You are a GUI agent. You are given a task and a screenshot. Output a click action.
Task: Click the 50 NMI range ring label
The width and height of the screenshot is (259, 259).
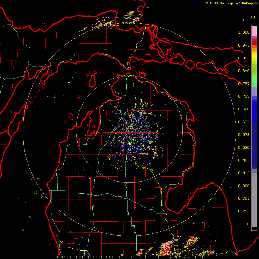click(129, 76)
